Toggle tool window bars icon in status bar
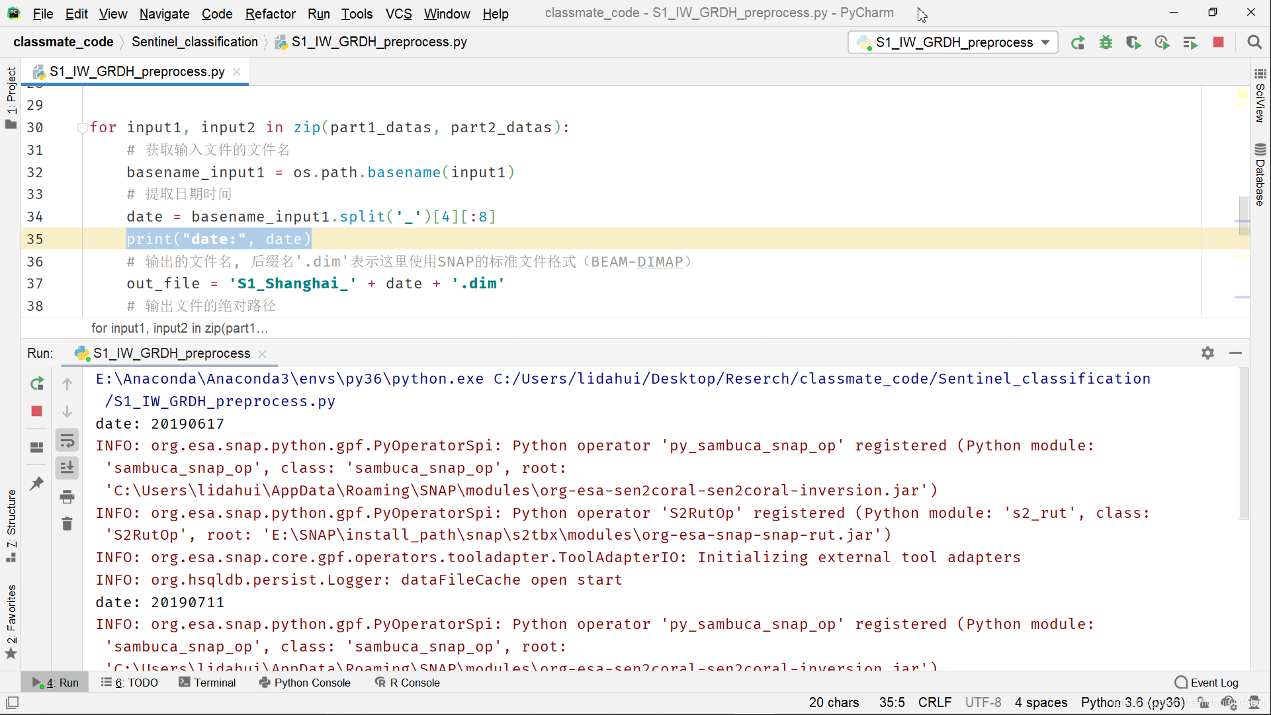Screen dimensions: 1271x715 click(x=12, y=702)
